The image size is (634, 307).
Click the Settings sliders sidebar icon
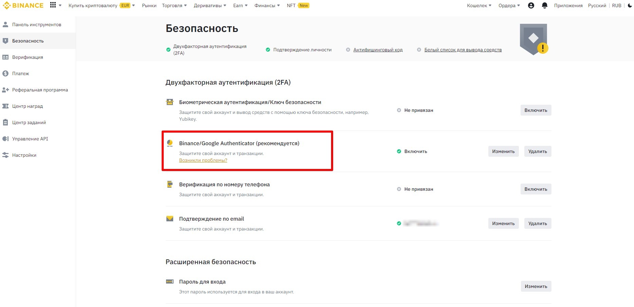(5, 155)
